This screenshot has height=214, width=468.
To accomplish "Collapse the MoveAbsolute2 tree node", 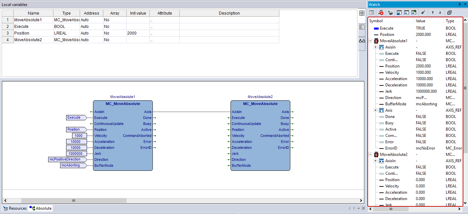I will pyautogui.click(x=370, y=155).
